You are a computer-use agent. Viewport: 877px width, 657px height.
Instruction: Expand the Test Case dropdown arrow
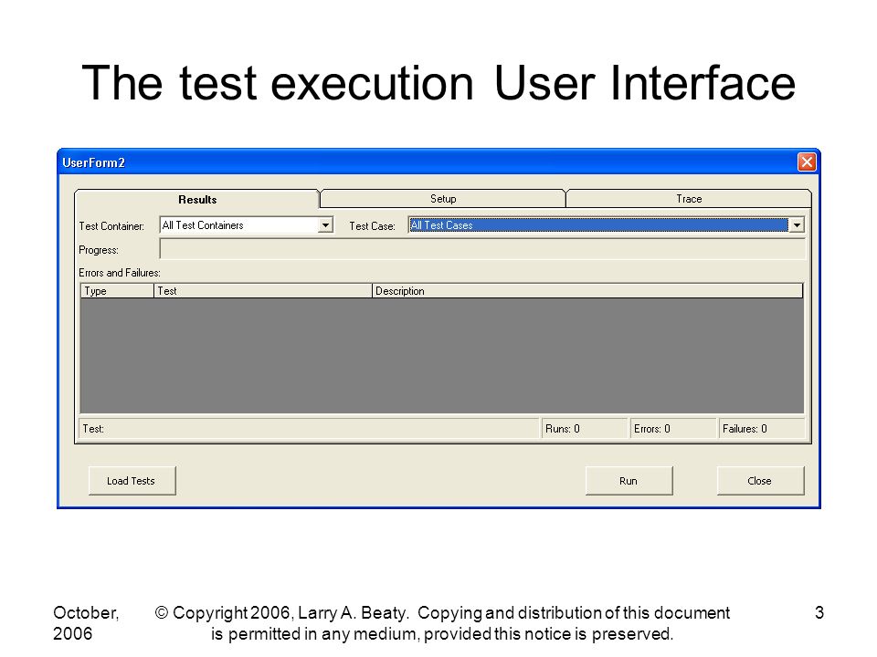[797, 225]
